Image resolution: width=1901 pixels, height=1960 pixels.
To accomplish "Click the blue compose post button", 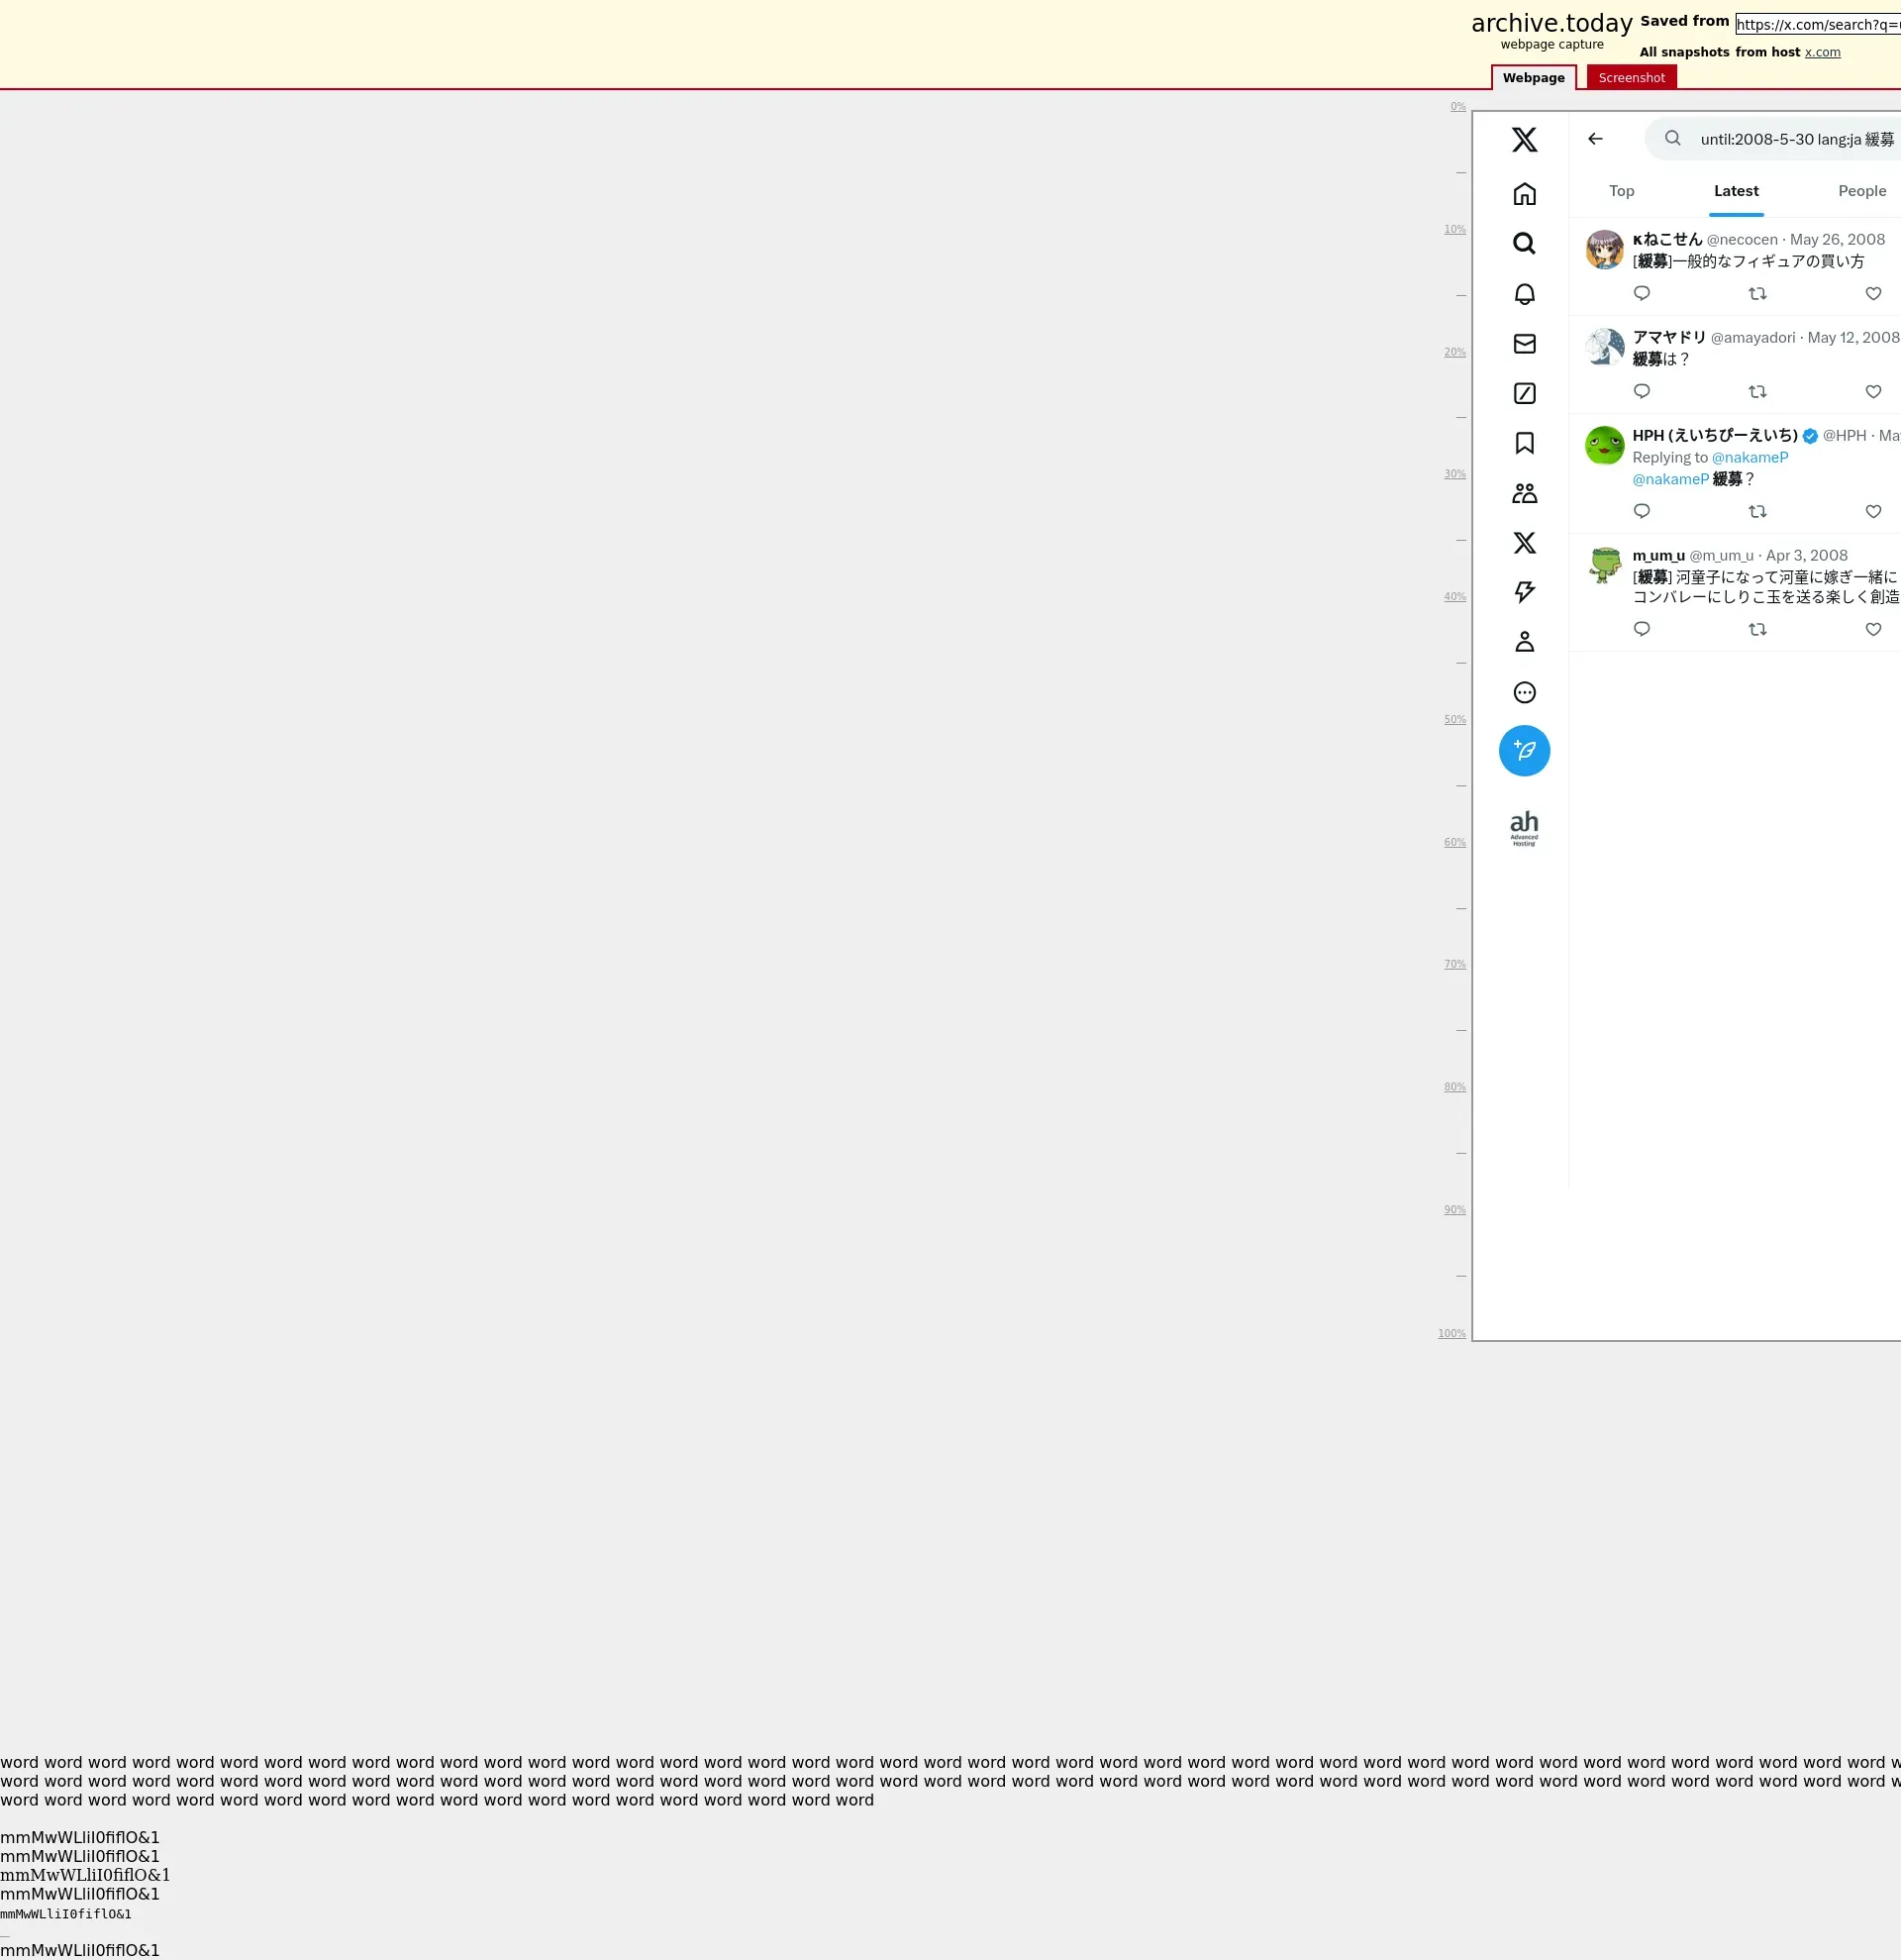I will 1523,751.
